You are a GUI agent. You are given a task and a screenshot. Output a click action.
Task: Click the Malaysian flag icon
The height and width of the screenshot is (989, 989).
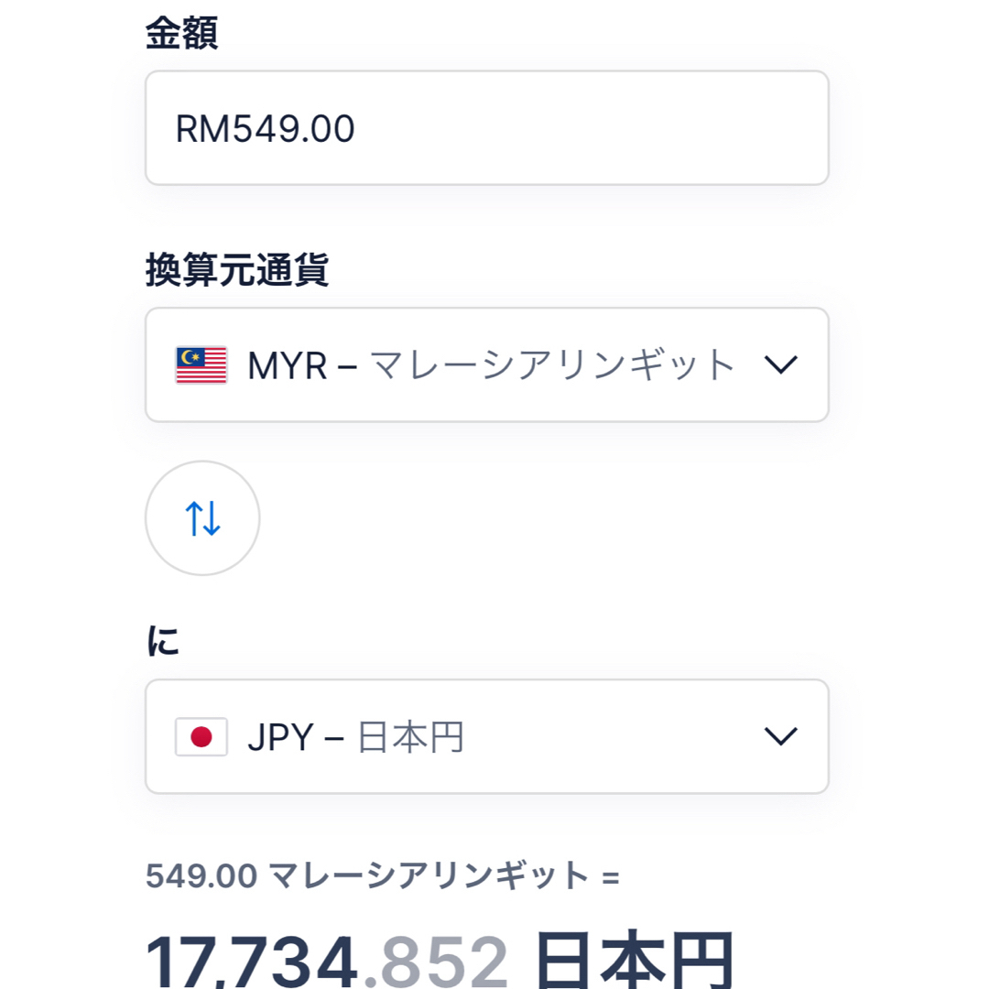pyautogui.click(x=201, y=364)
